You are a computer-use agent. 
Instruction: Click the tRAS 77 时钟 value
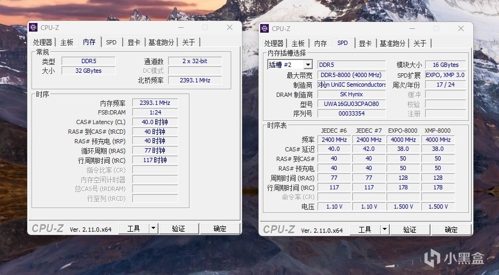click(x=155, y=151)
